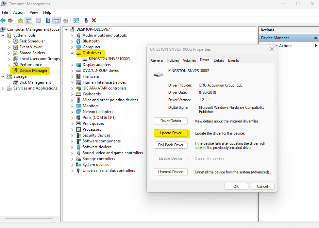Collapse the Disk drives category

pos(72,53)
